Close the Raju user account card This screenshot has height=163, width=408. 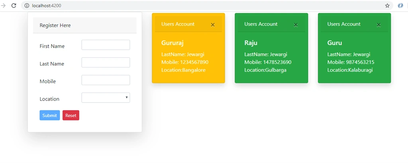pyautogui.click(x=296, y=25)
